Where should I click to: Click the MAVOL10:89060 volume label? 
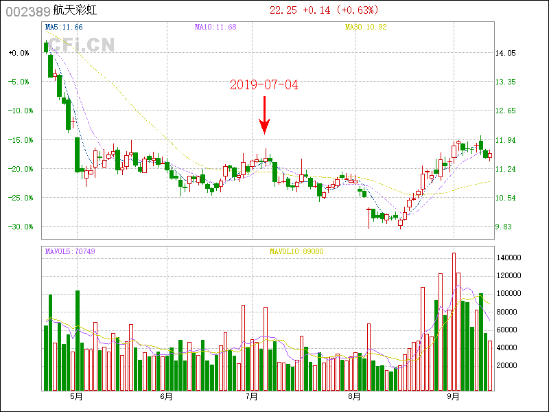(296, 251)
